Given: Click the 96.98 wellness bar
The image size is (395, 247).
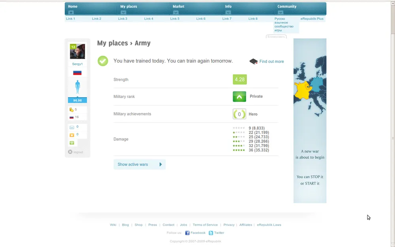Looking at the screenshot, I should [77, 100].
